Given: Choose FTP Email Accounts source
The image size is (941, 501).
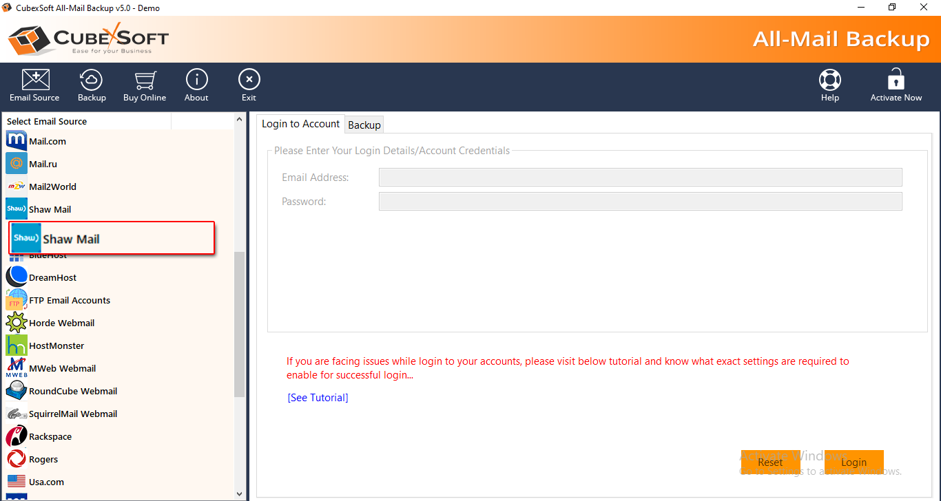Looking at the screenshot, I should (x=69, y=300).
